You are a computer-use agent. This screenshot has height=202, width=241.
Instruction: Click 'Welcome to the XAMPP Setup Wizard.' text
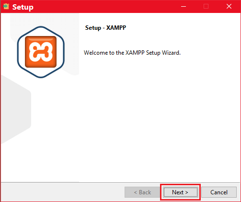coord(132,53)
